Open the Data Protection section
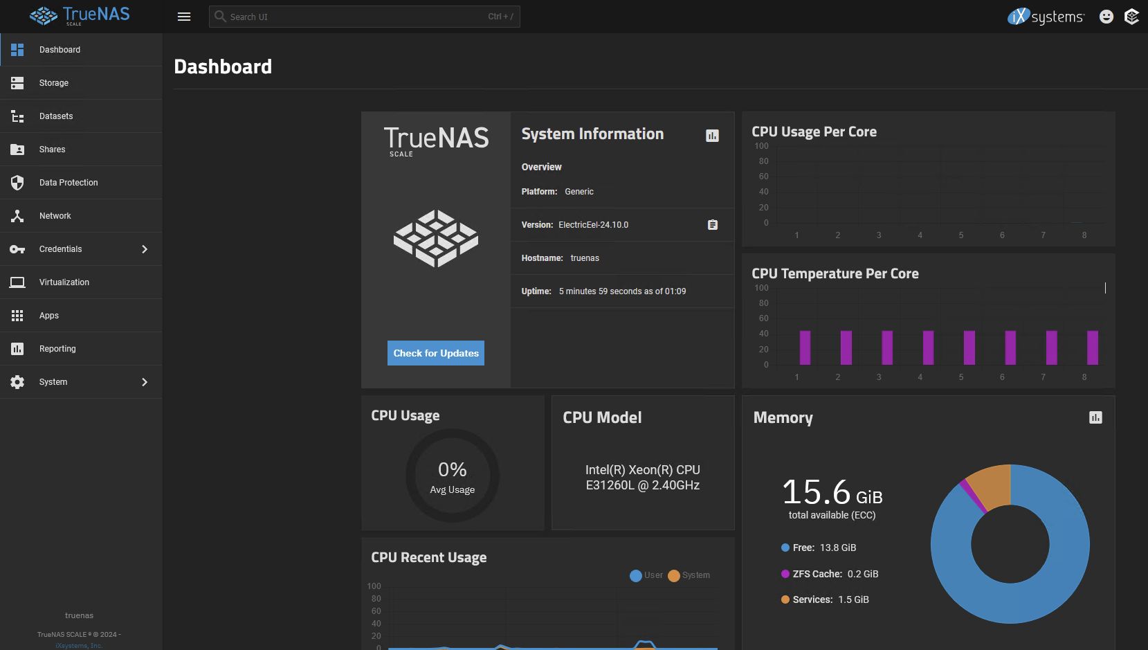This screenshot has width=1148, height=650. click(68, 182)
